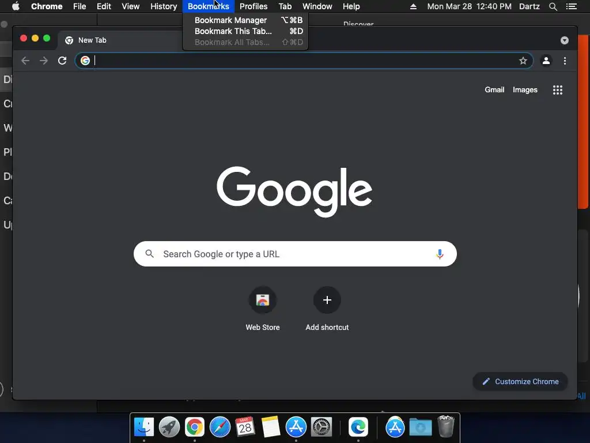Choose Bookmark This Tab... menu entry
This screenshot has height=443, width=590.
(x=245, y=31)
